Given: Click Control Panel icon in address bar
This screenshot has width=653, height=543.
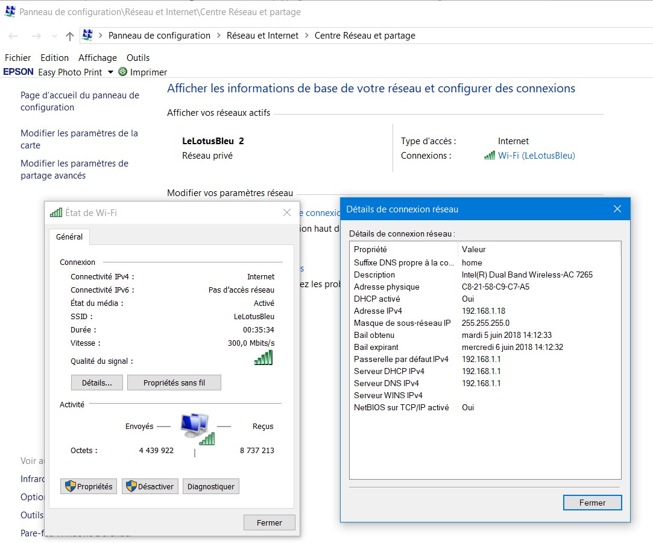Looking at the screenshot, I should (x=87, y=35).
